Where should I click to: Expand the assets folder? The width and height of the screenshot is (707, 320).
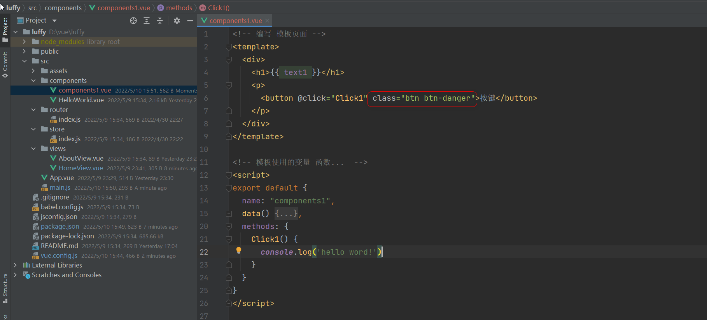[x=33, y=71]
